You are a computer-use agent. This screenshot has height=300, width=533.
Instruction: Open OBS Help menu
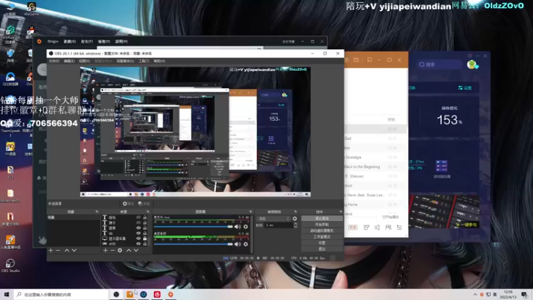click(x=159, y=61)
